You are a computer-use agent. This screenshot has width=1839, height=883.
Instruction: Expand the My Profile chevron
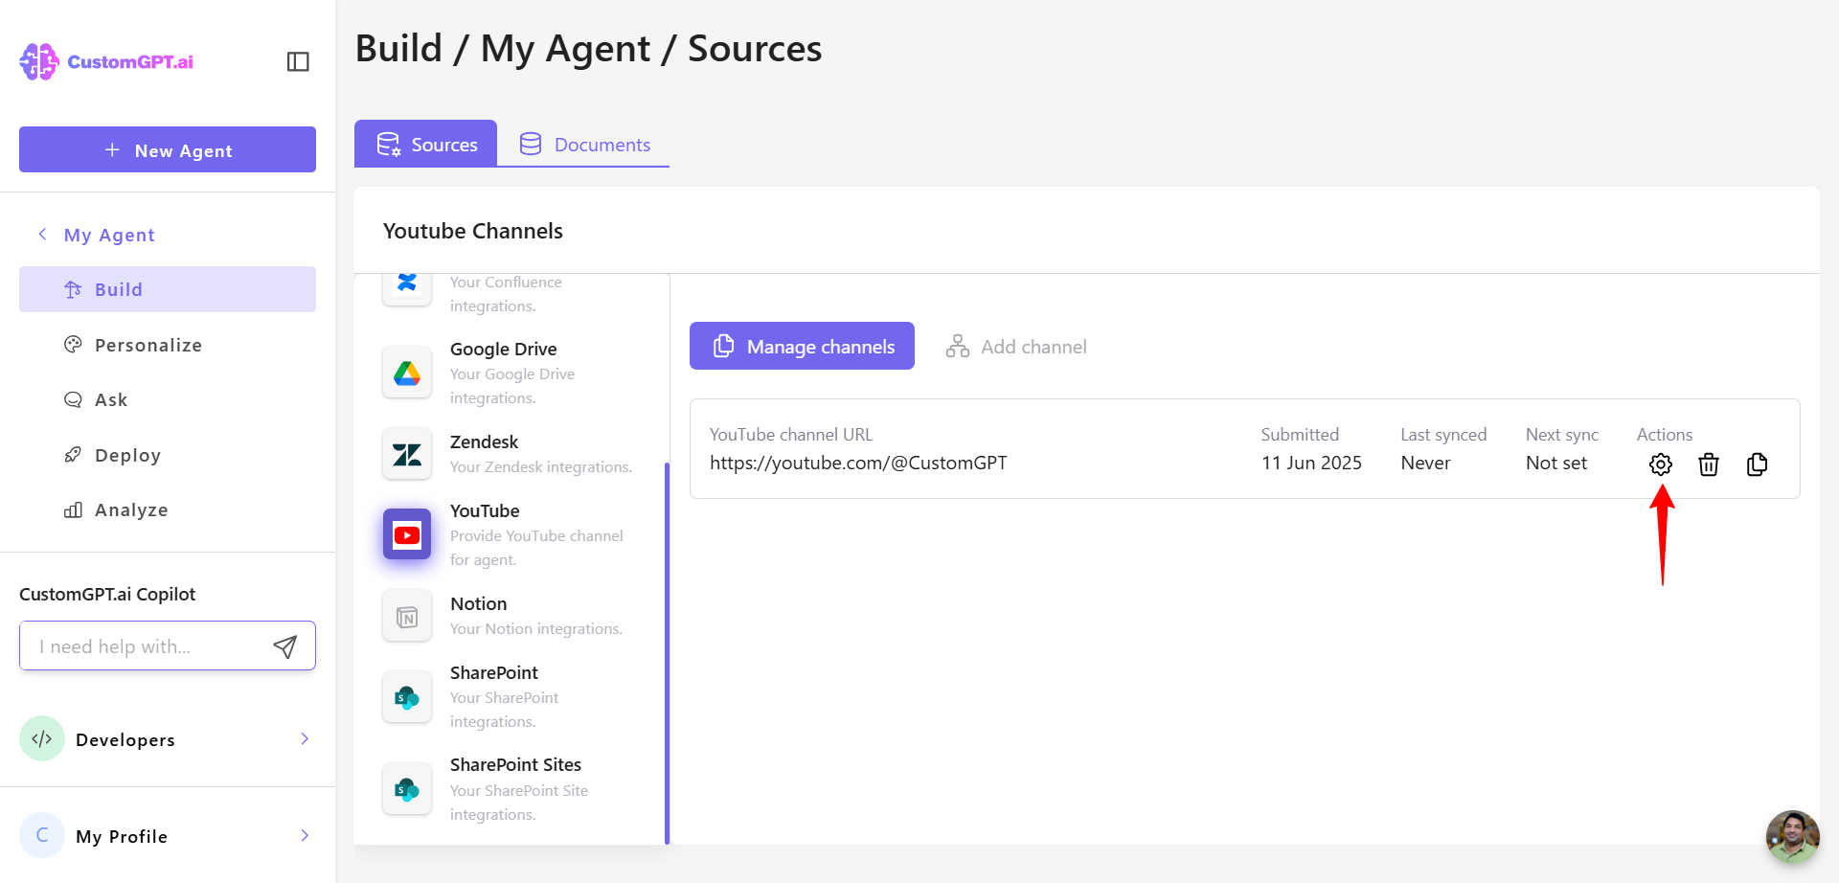[305, 835]
